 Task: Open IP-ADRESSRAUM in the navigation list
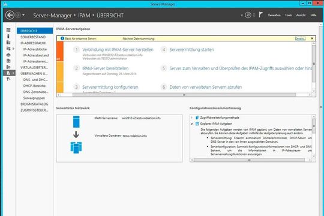pos(33,43)
